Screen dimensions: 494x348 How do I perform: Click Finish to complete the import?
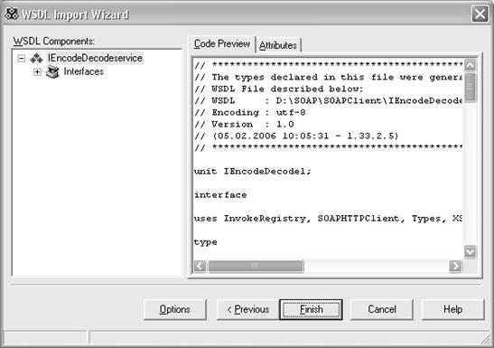coord(311,309)
